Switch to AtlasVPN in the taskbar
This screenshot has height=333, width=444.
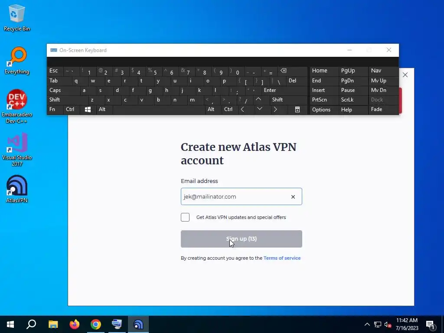pyautogui.click(x=138, y=324)
